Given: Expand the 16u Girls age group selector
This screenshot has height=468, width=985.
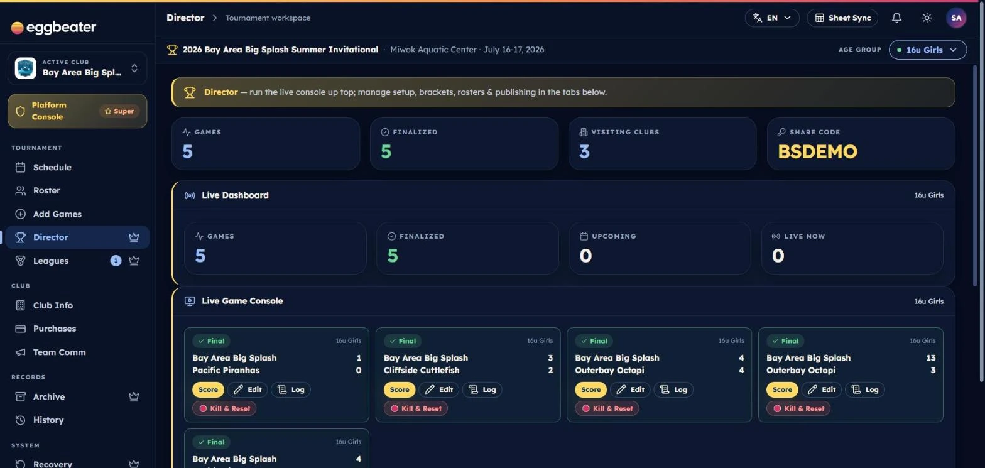Looking at the screenshot, I should click(927, 50).
